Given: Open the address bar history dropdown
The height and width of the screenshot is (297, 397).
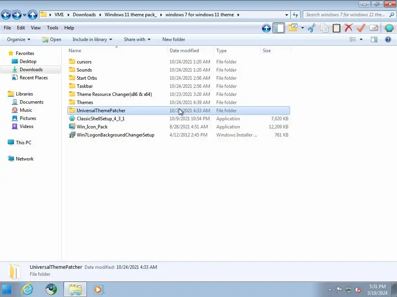Looking at the screenshot, I should click(287, 15).
